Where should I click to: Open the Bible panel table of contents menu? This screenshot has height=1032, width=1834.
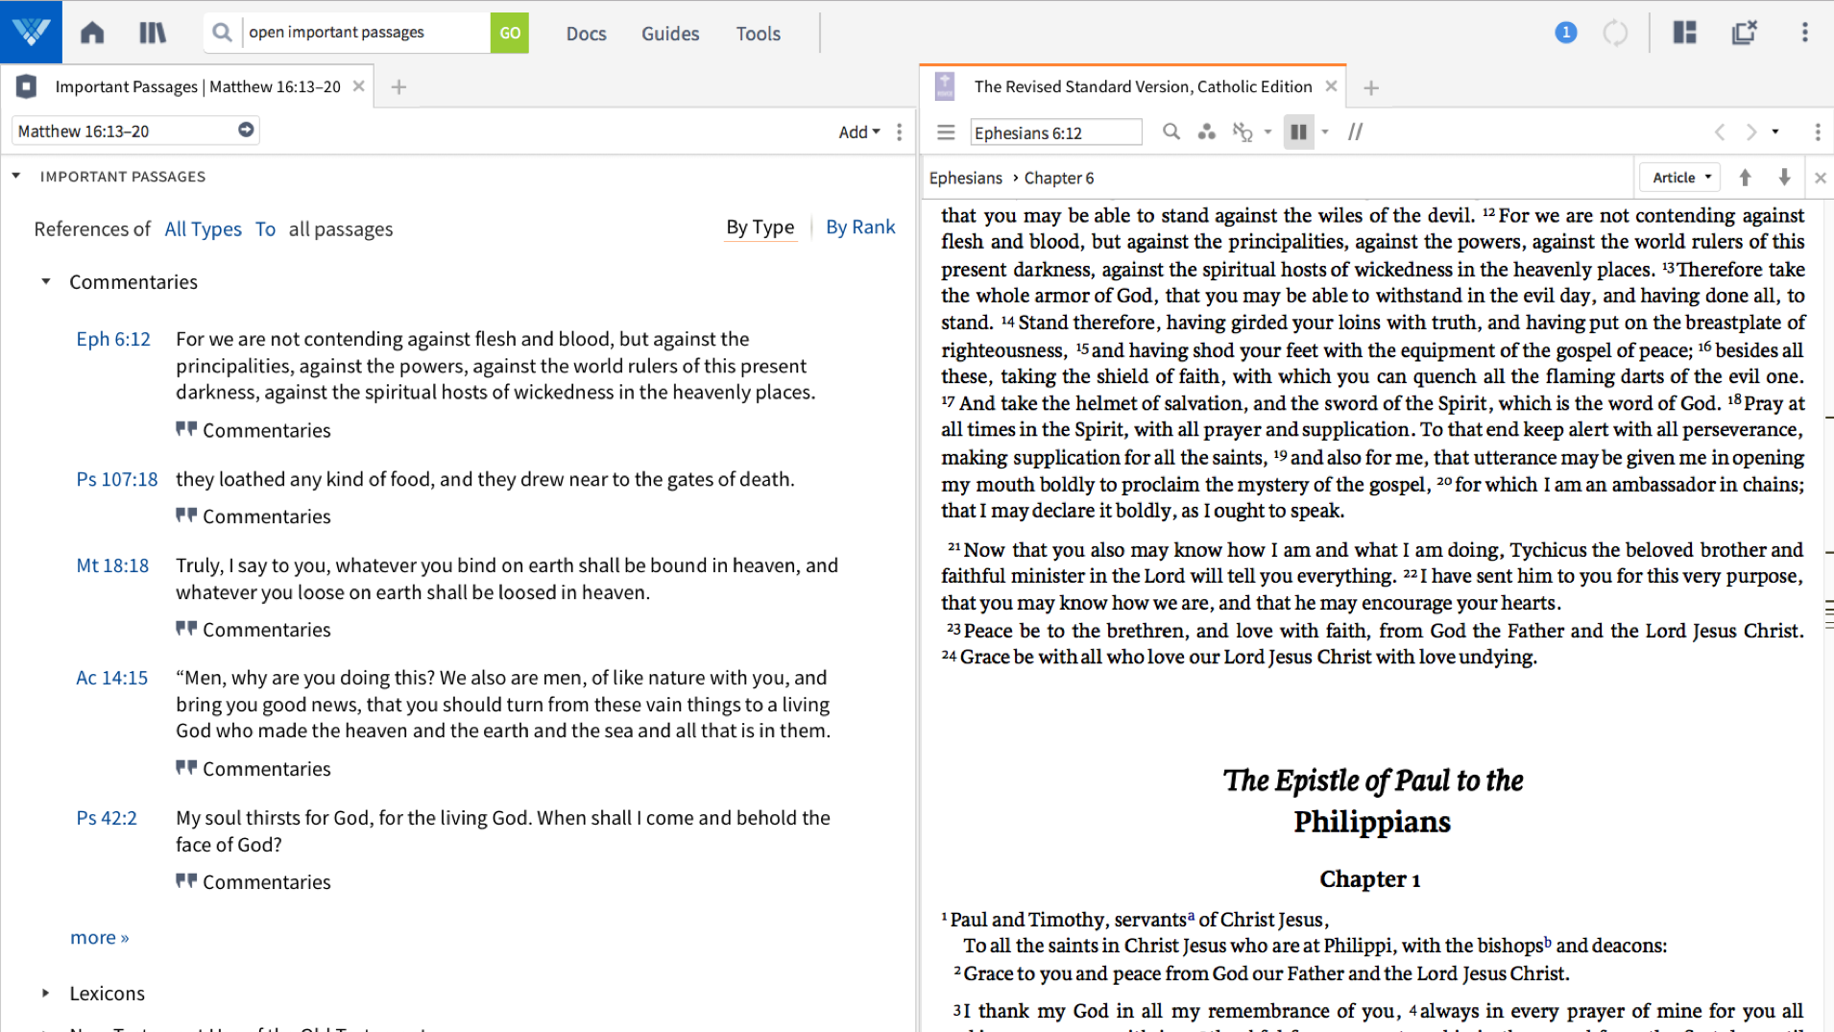click(x=946, y=132)
